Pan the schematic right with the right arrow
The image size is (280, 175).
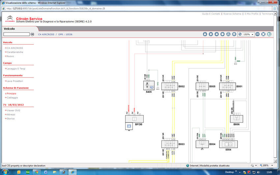point(222,34)
